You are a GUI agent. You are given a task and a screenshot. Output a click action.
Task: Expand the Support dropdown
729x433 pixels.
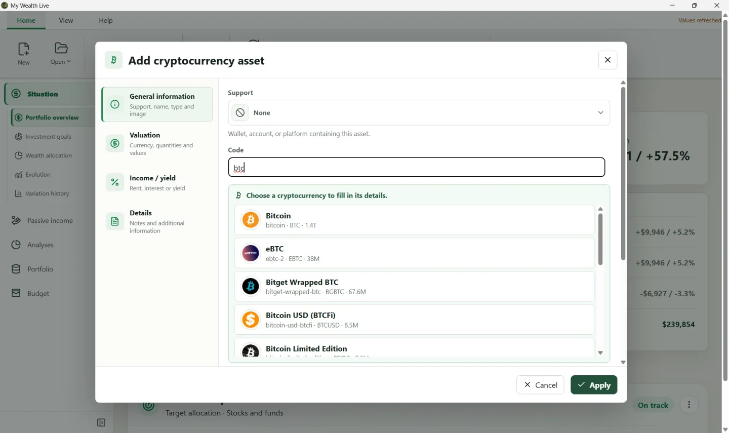pyautogui.click(x=419, y=112)
